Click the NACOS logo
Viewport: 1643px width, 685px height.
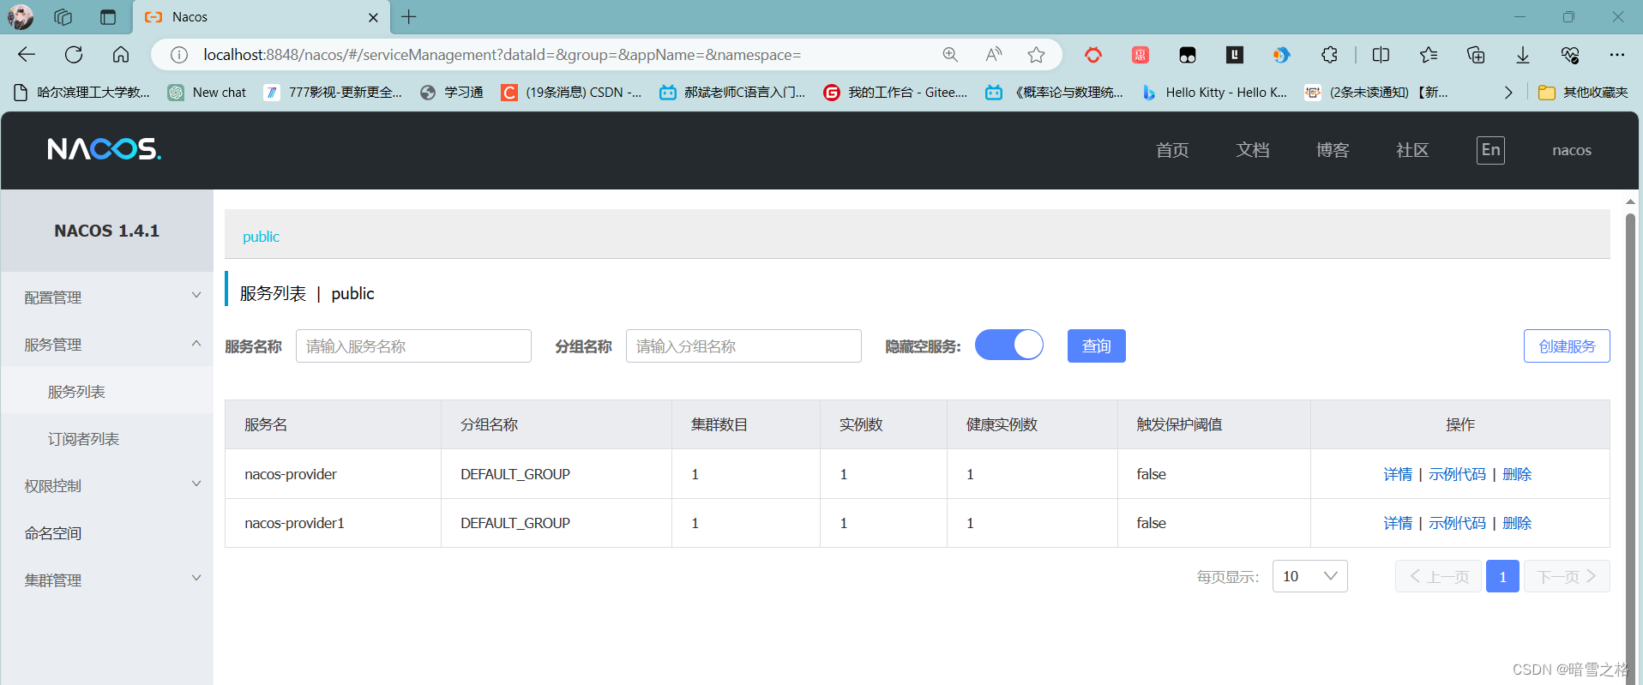[x=105, y=149]
